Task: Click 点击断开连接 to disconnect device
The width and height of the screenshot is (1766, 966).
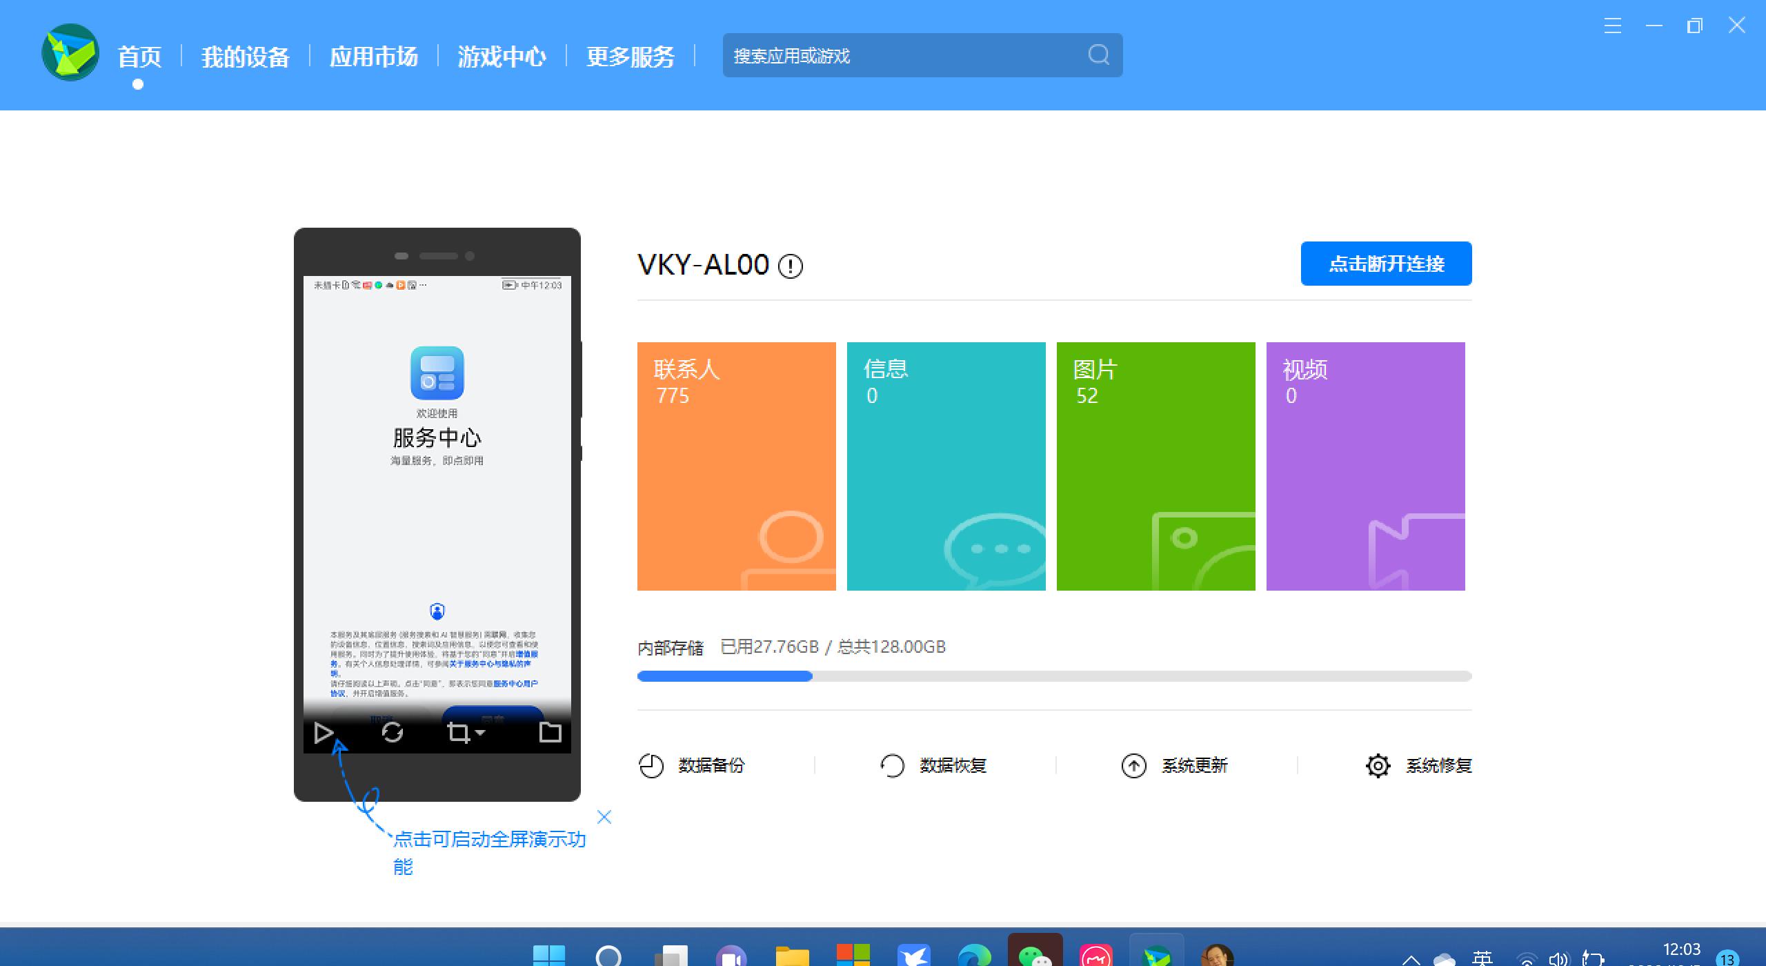Action: tap(1386, 263)
